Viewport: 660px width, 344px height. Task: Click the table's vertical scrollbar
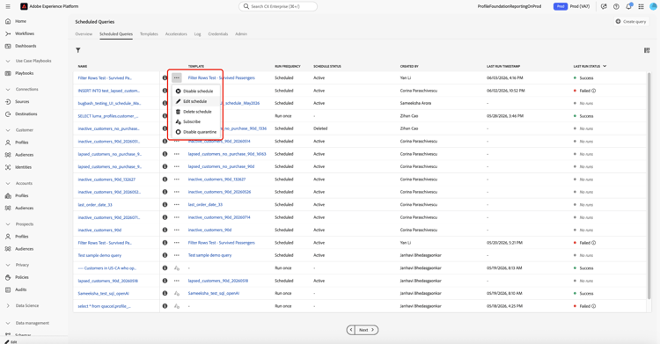pos(649,186)
